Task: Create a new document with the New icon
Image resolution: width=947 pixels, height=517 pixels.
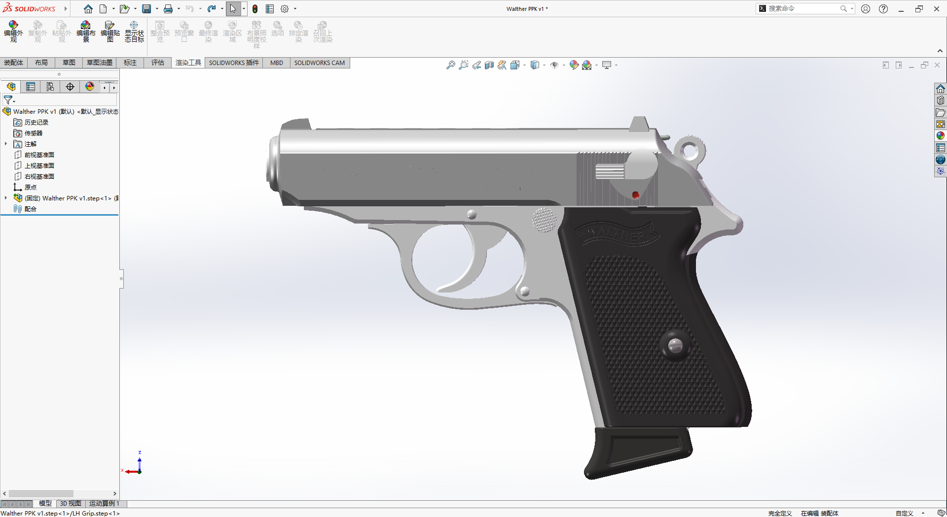Action: click(x=103, y=9)
